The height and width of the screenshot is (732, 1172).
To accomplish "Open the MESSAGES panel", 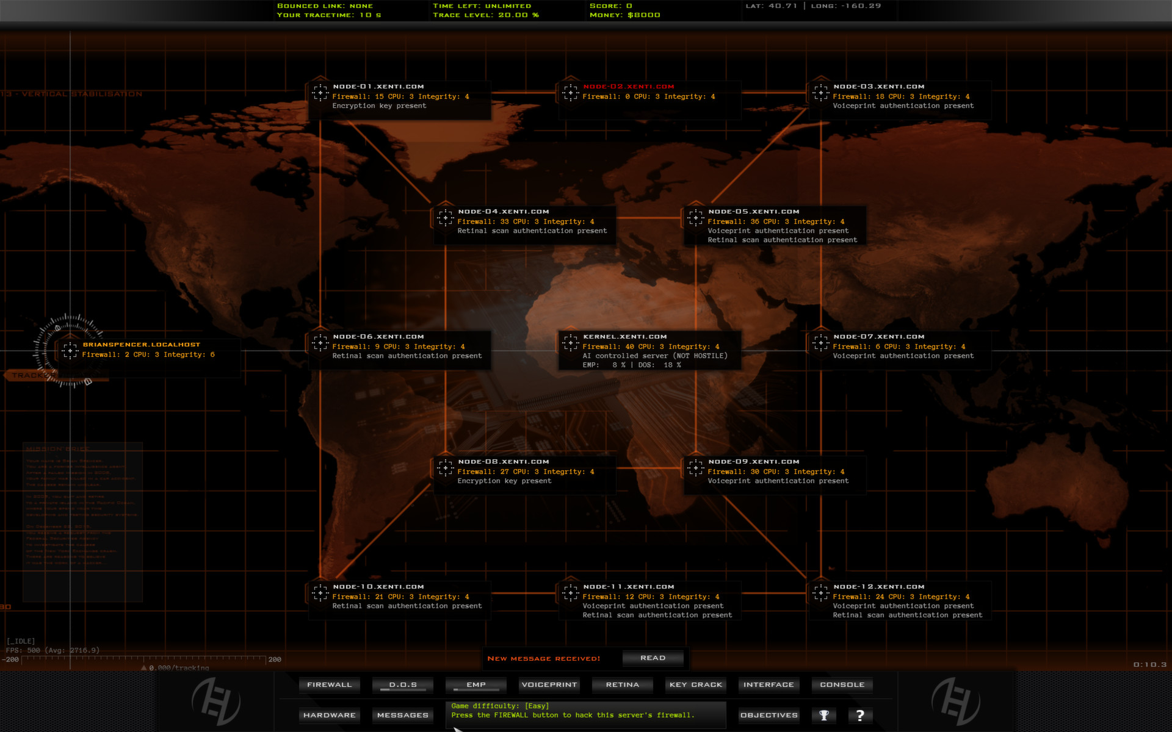I will tap(402, 715).
